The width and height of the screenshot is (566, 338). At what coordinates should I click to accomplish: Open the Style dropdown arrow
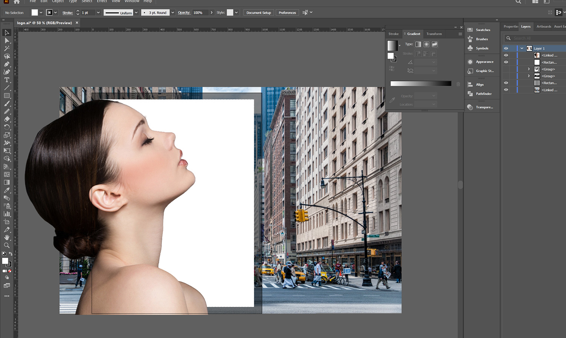tap(236, 12)
